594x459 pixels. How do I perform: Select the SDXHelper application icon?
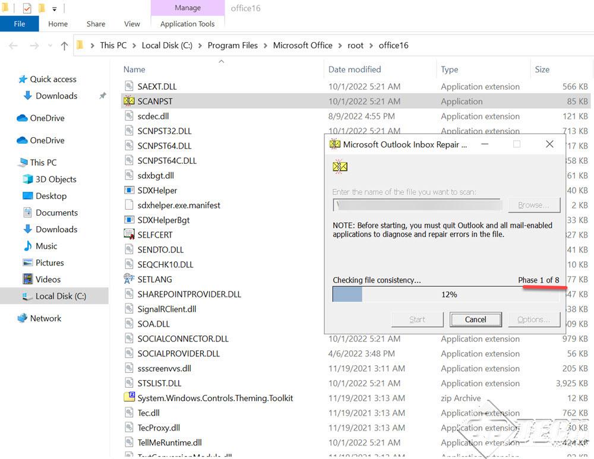pyautogui.click(x=129, y=190)
